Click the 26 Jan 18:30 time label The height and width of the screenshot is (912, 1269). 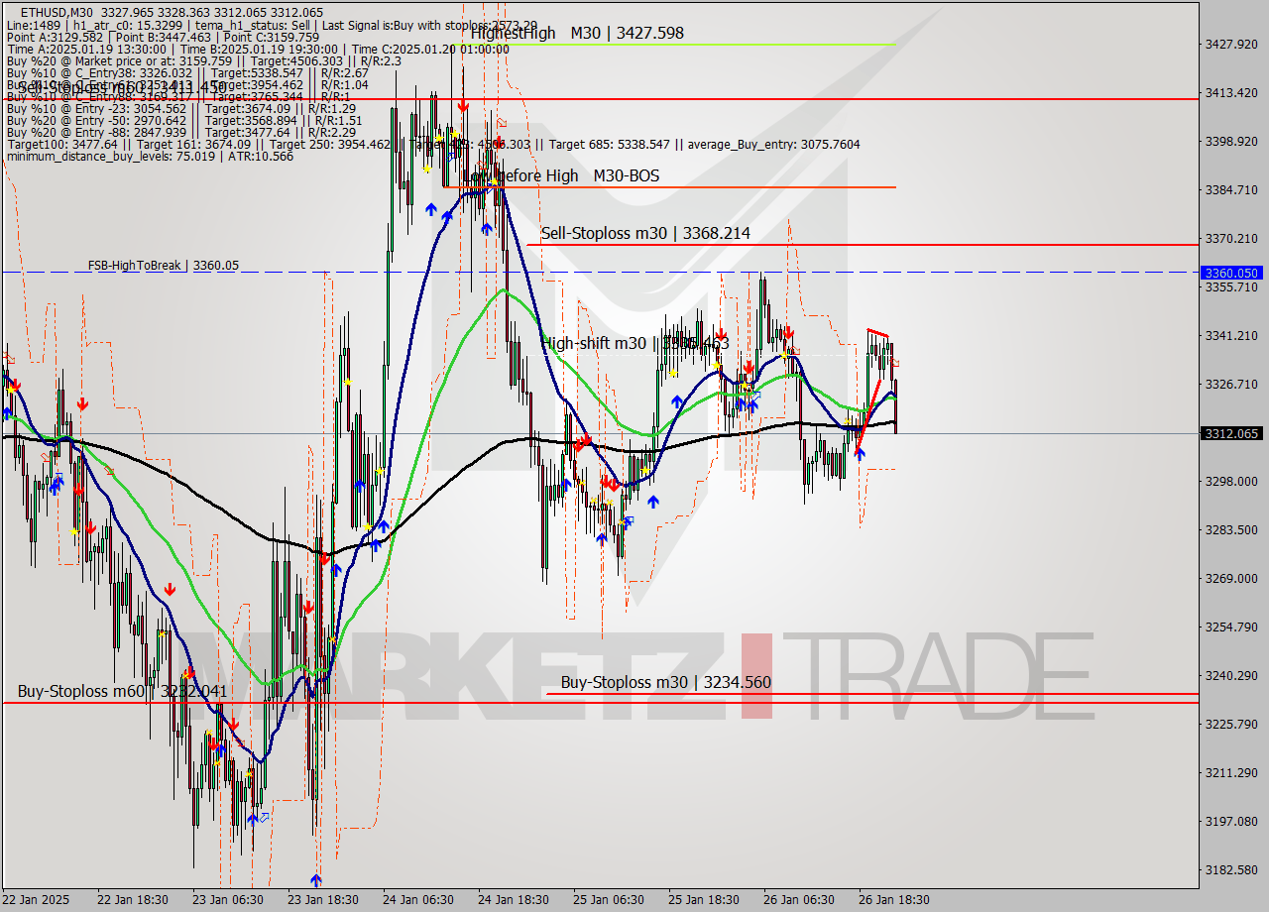point(893,900)
